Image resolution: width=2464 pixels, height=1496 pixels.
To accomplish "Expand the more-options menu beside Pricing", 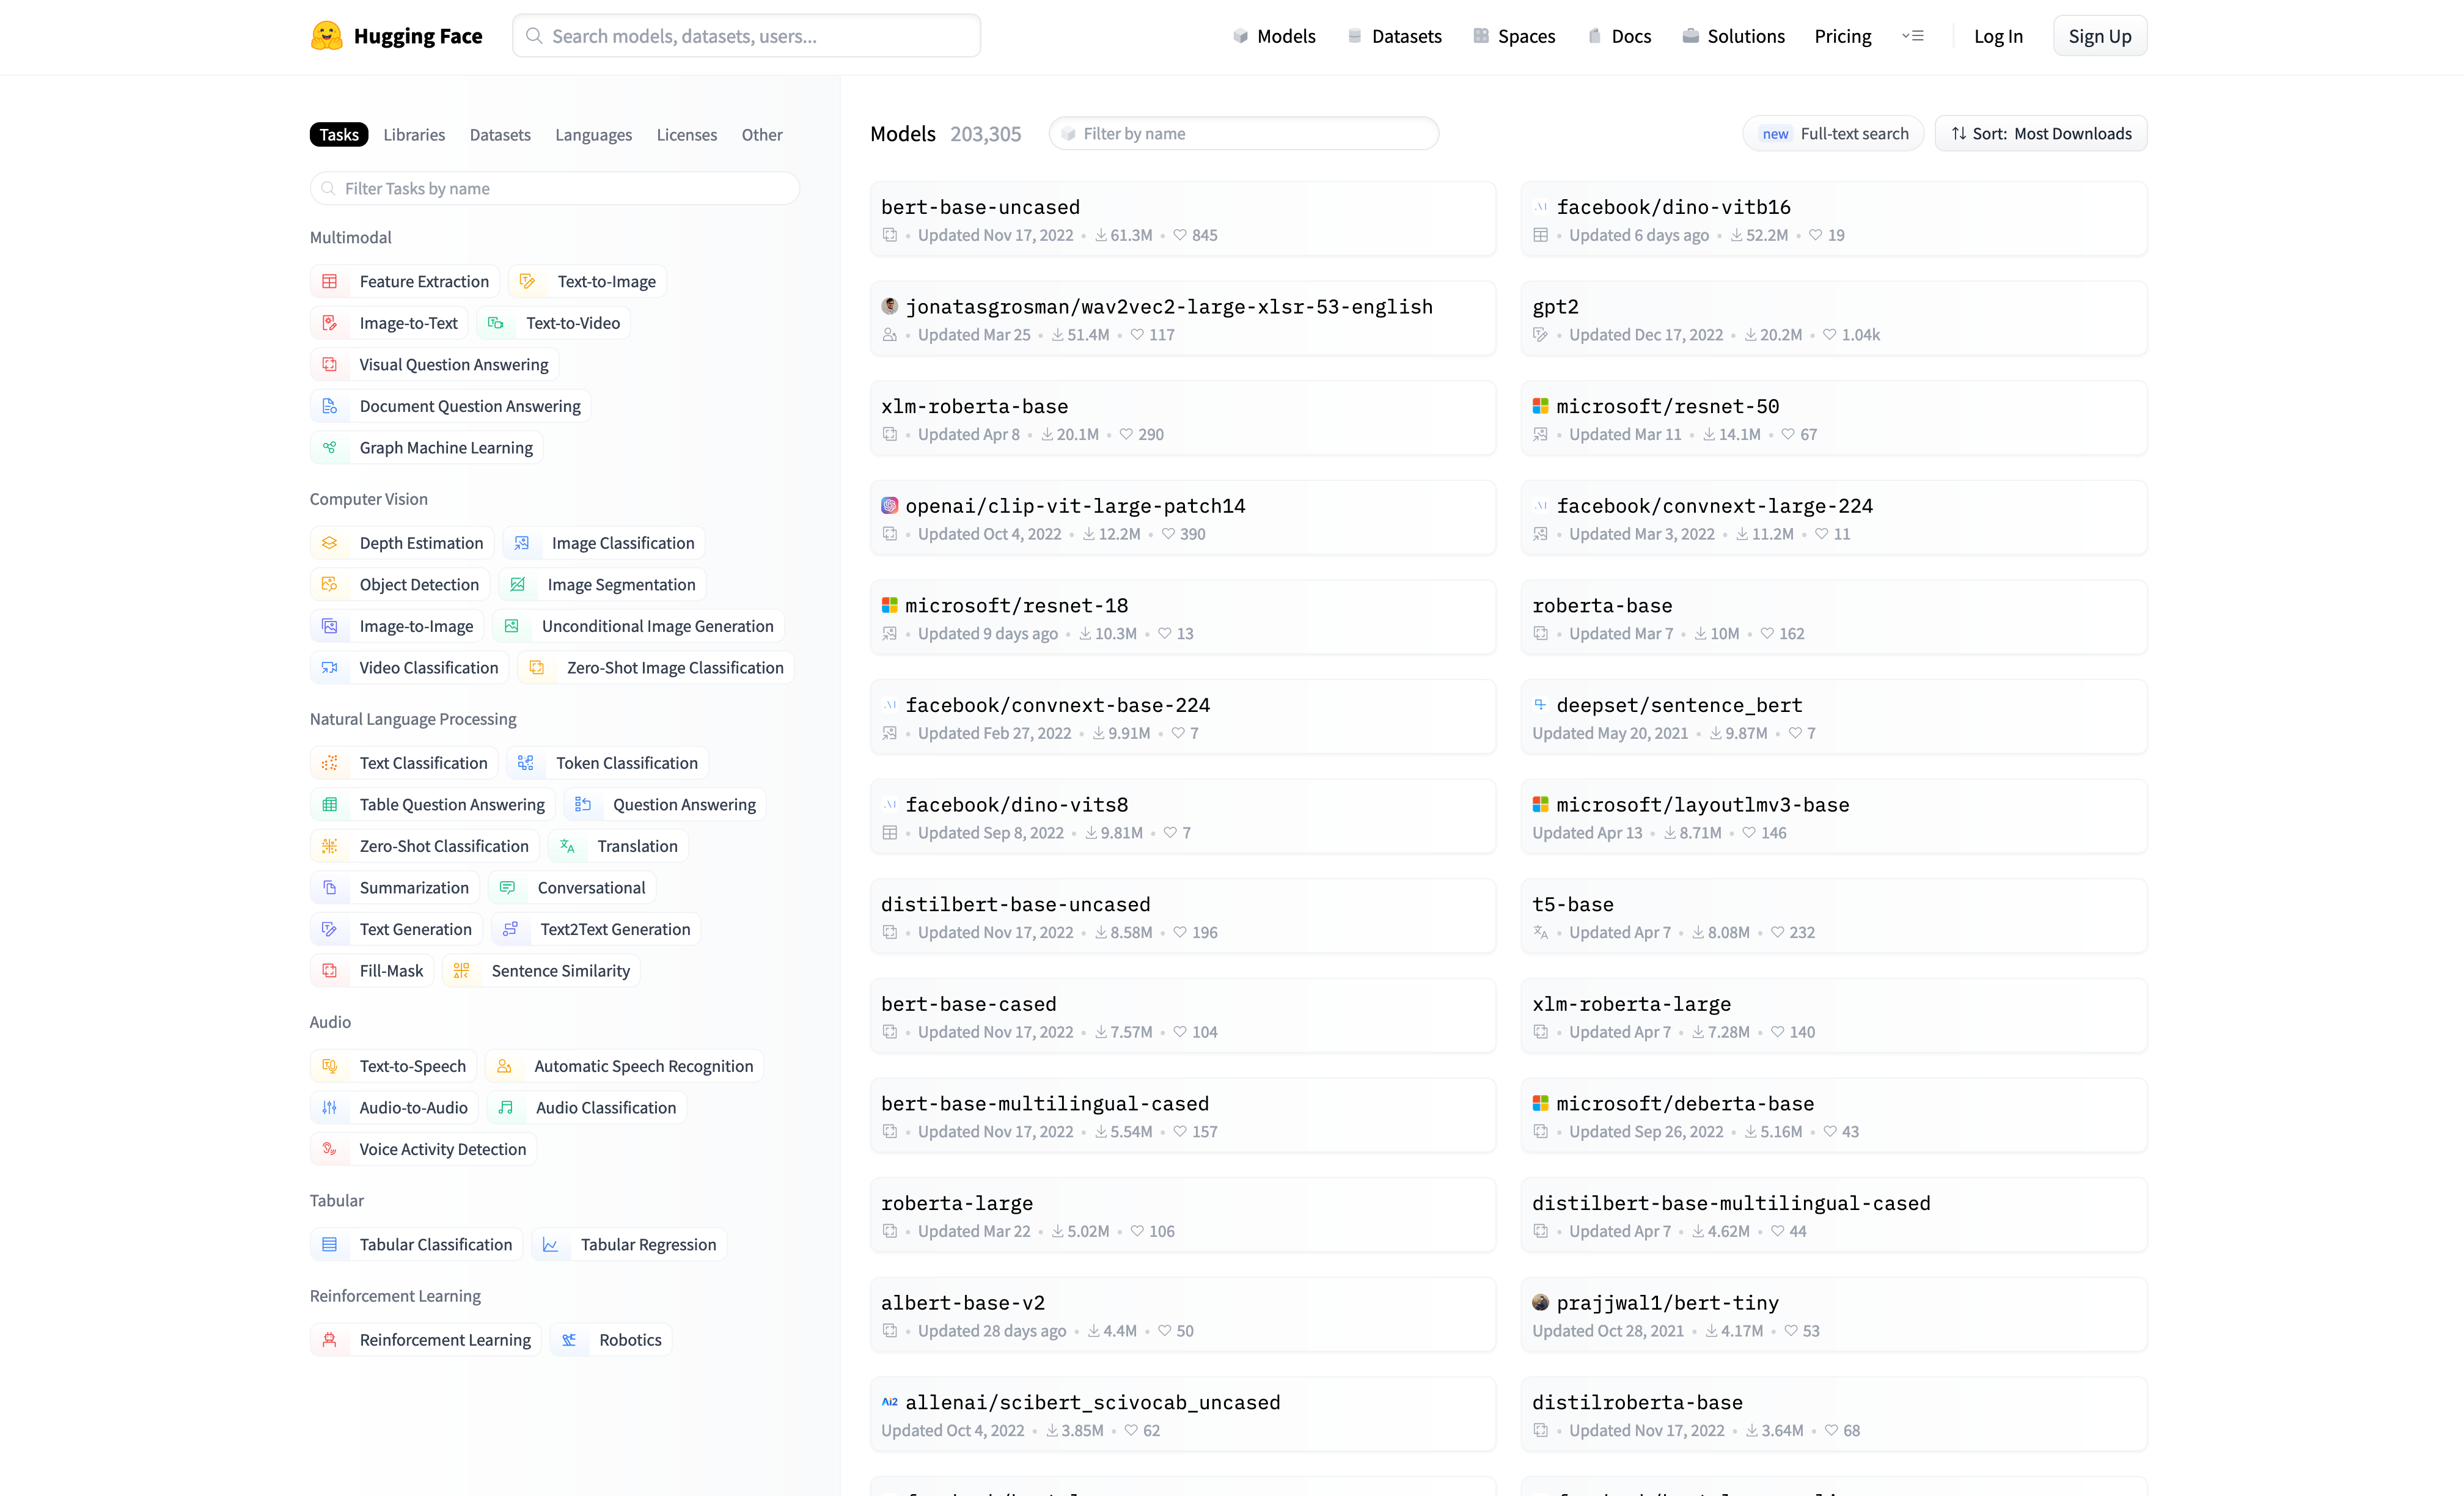I will (1913, 36).
